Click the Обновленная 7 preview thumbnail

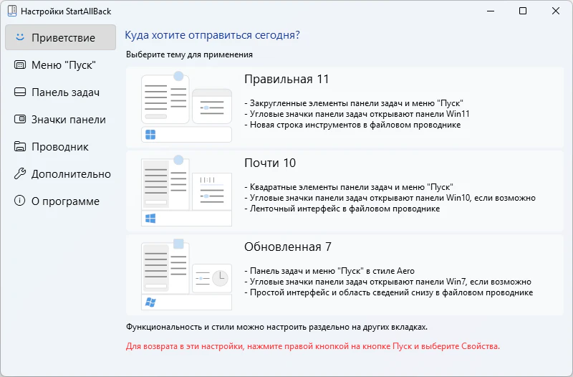pos(186,275)
